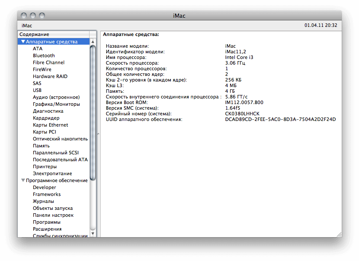
Task: Click the SMC version value 1.64f5
Action: point(233,108)
